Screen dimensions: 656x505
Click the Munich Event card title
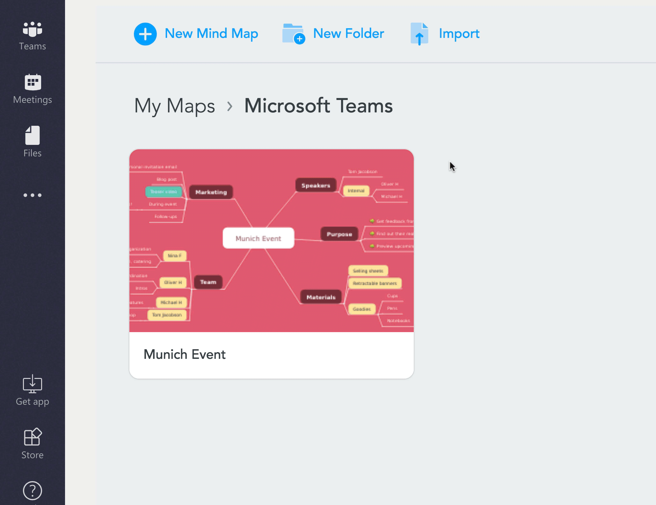point(185,354)
